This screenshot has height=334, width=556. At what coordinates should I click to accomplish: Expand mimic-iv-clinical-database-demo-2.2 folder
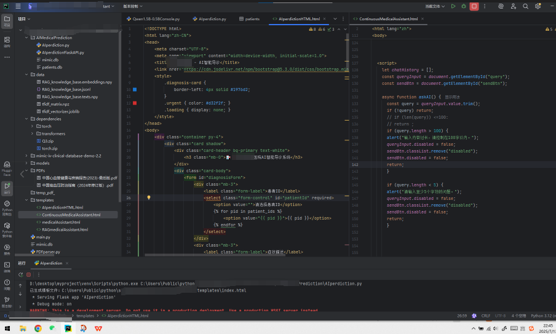[26, 156]
